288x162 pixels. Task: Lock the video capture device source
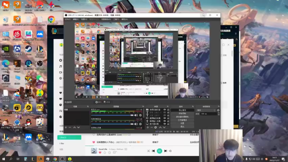168,110
